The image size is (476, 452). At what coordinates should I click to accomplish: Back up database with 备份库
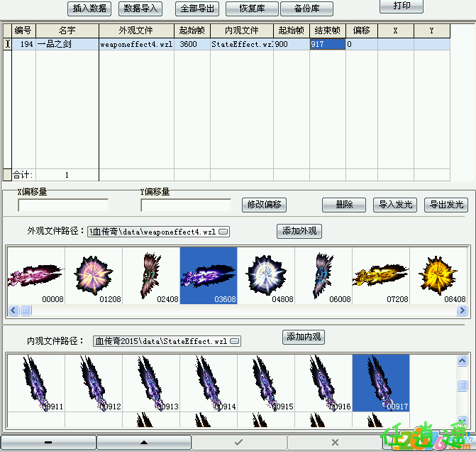coord(306,9)
